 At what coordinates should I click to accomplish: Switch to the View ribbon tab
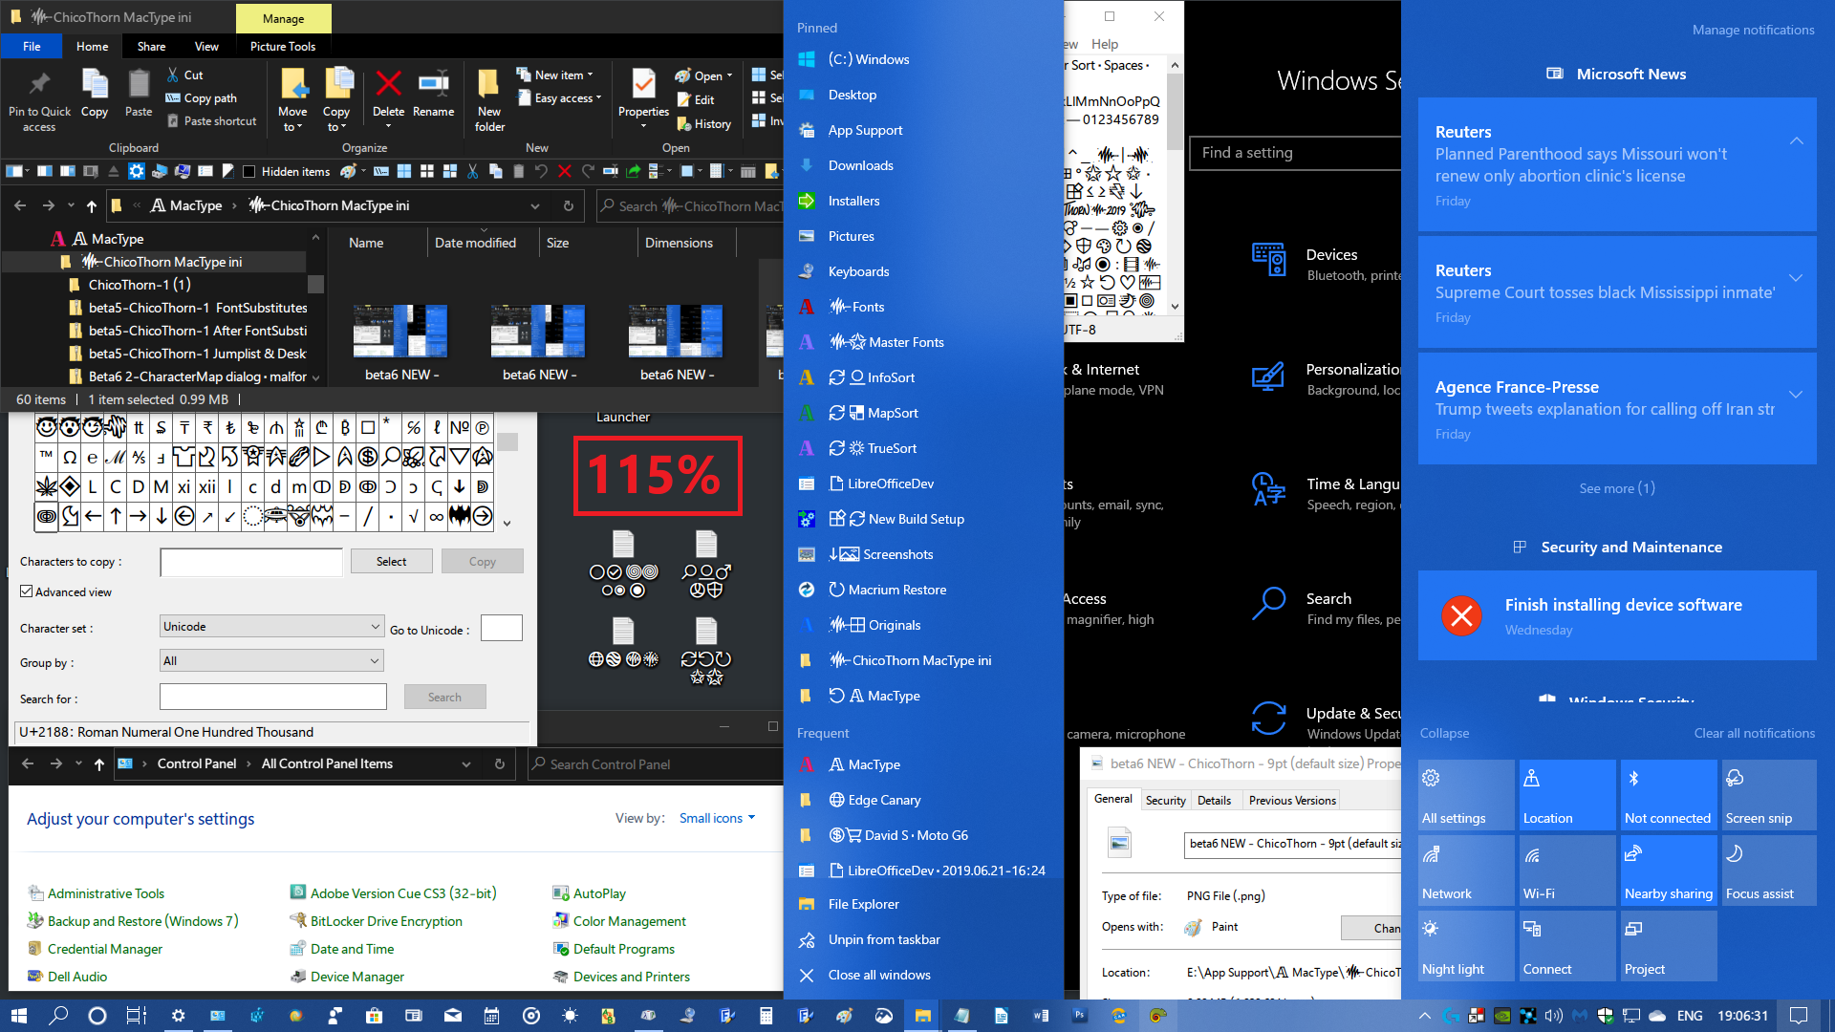coord(206,46)
